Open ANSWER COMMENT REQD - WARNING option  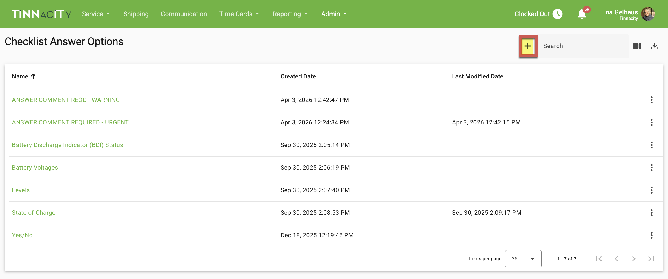pos(66,100)
